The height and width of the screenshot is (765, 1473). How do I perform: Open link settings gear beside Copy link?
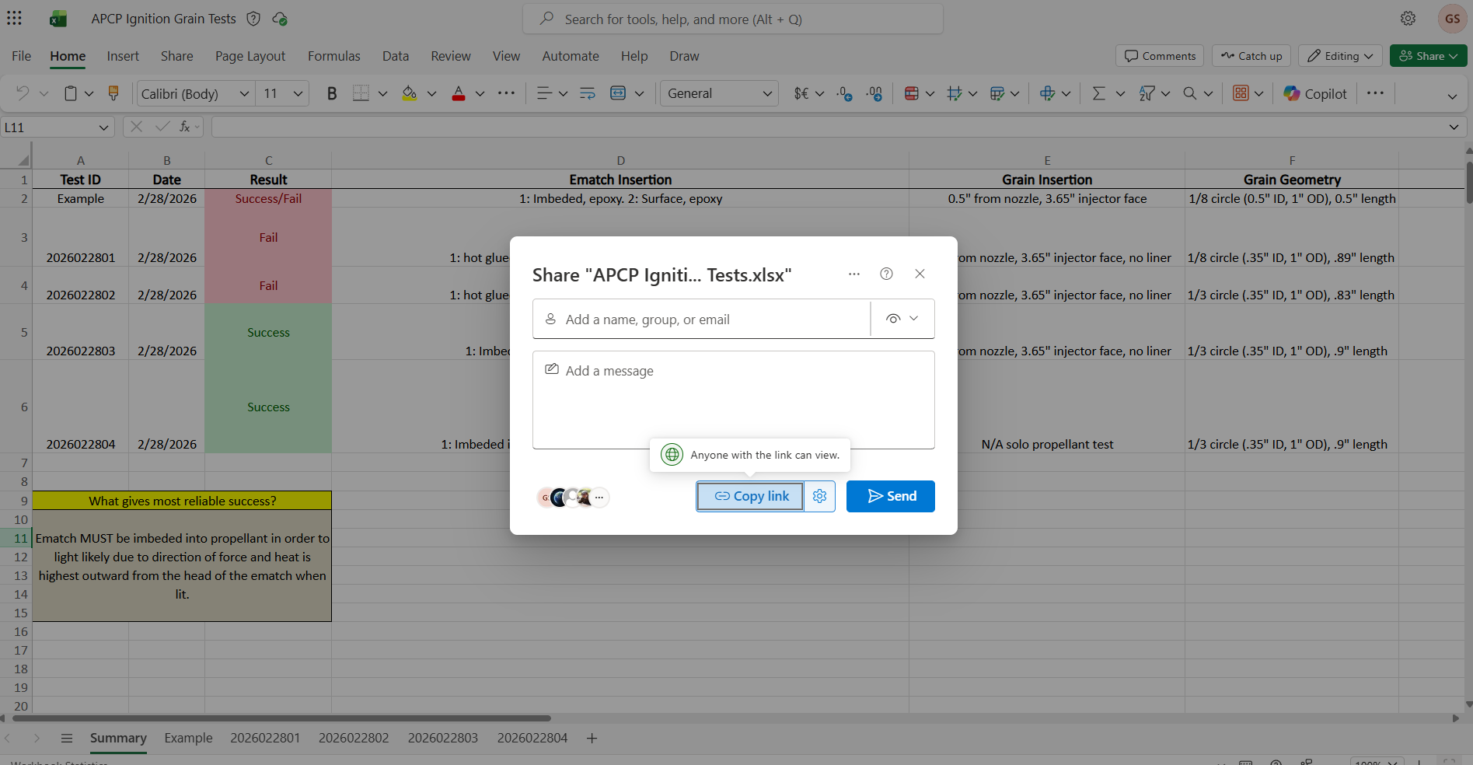click(x=820, y=496)
